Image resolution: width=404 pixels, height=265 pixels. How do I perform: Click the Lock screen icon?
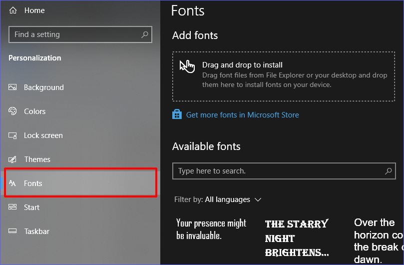[x=12, y=135]
